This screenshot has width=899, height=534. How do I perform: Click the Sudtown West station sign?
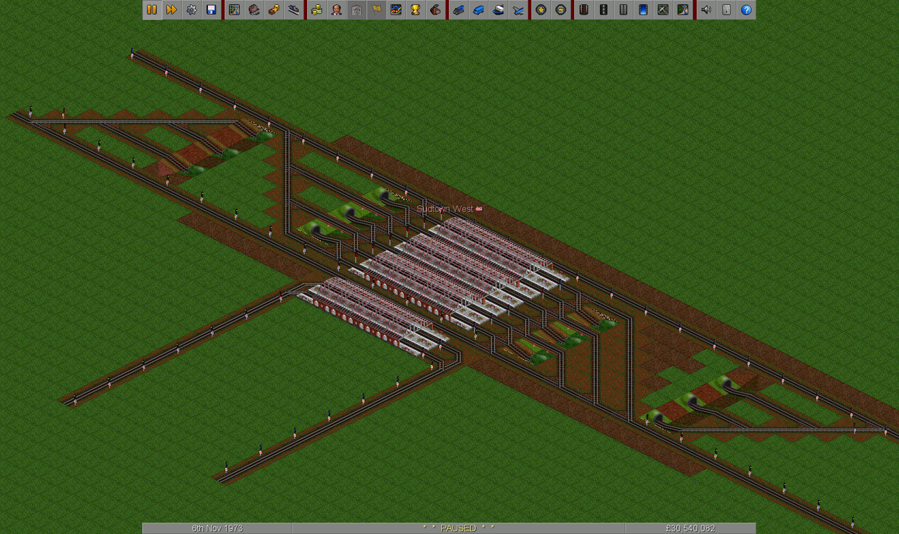(449, 209)
